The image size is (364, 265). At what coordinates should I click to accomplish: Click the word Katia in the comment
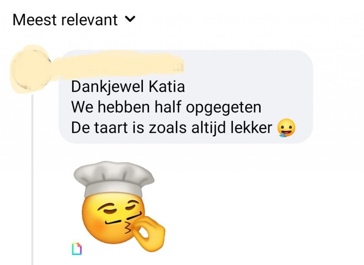(167, 87)
